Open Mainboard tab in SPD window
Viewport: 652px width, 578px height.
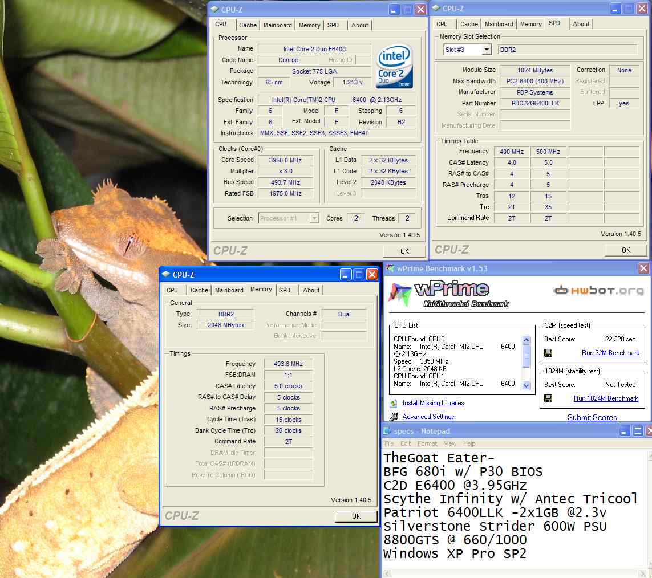[x=499, y=24]
